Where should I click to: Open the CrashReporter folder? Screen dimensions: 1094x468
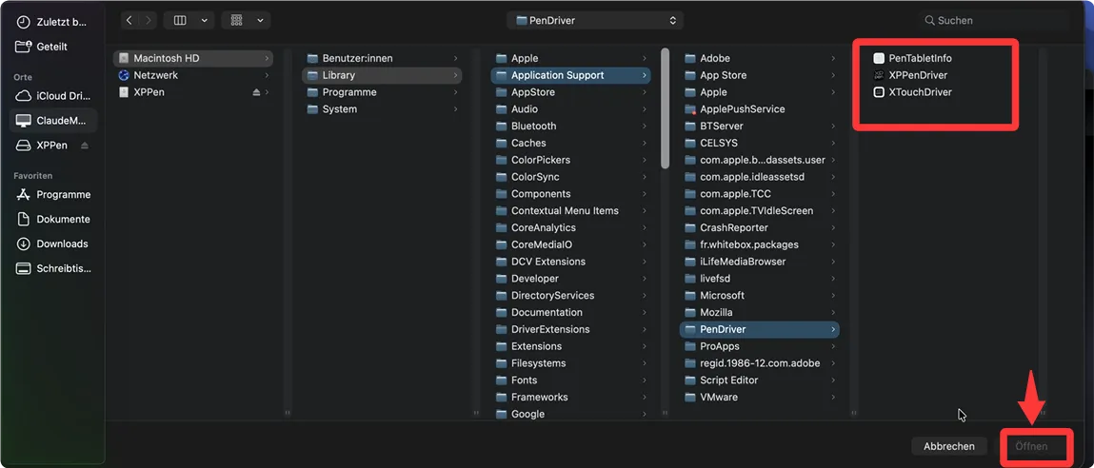[x=760, y=227]
